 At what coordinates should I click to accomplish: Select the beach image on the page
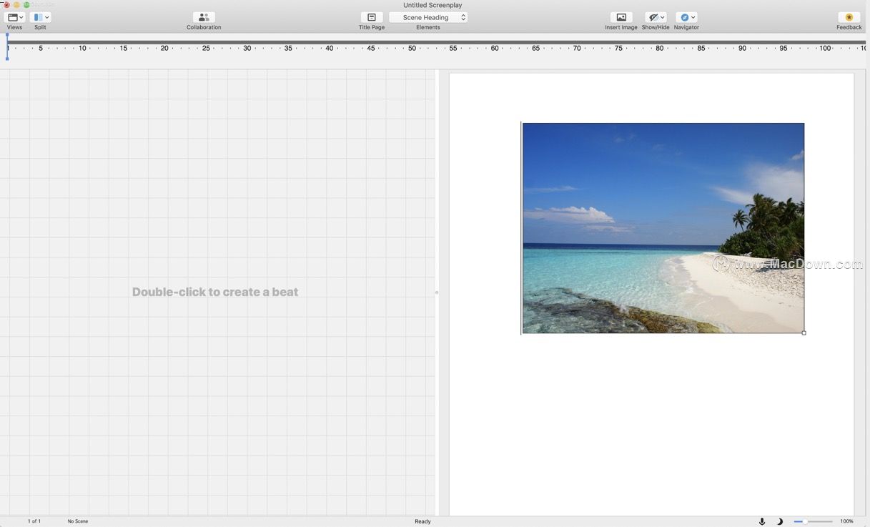coord(663,228)
